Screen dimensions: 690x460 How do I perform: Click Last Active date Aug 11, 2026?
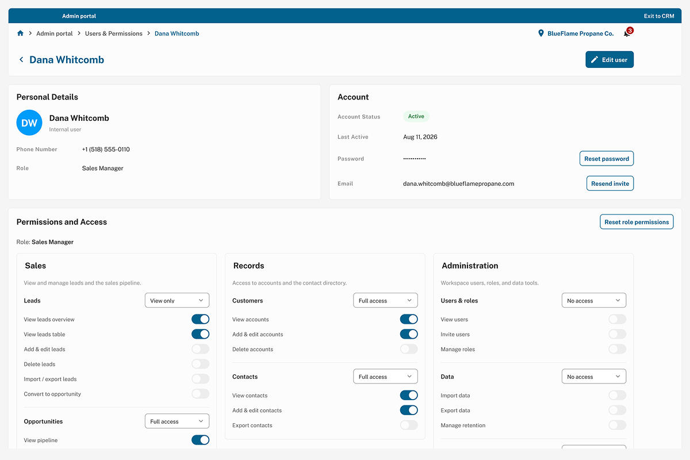[x=420, y=137]
